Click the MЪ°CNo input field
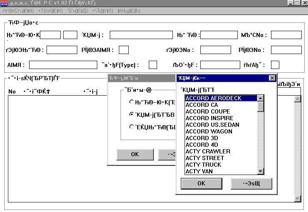This screenshot has width=308, height=212. (x=286, y=35)
